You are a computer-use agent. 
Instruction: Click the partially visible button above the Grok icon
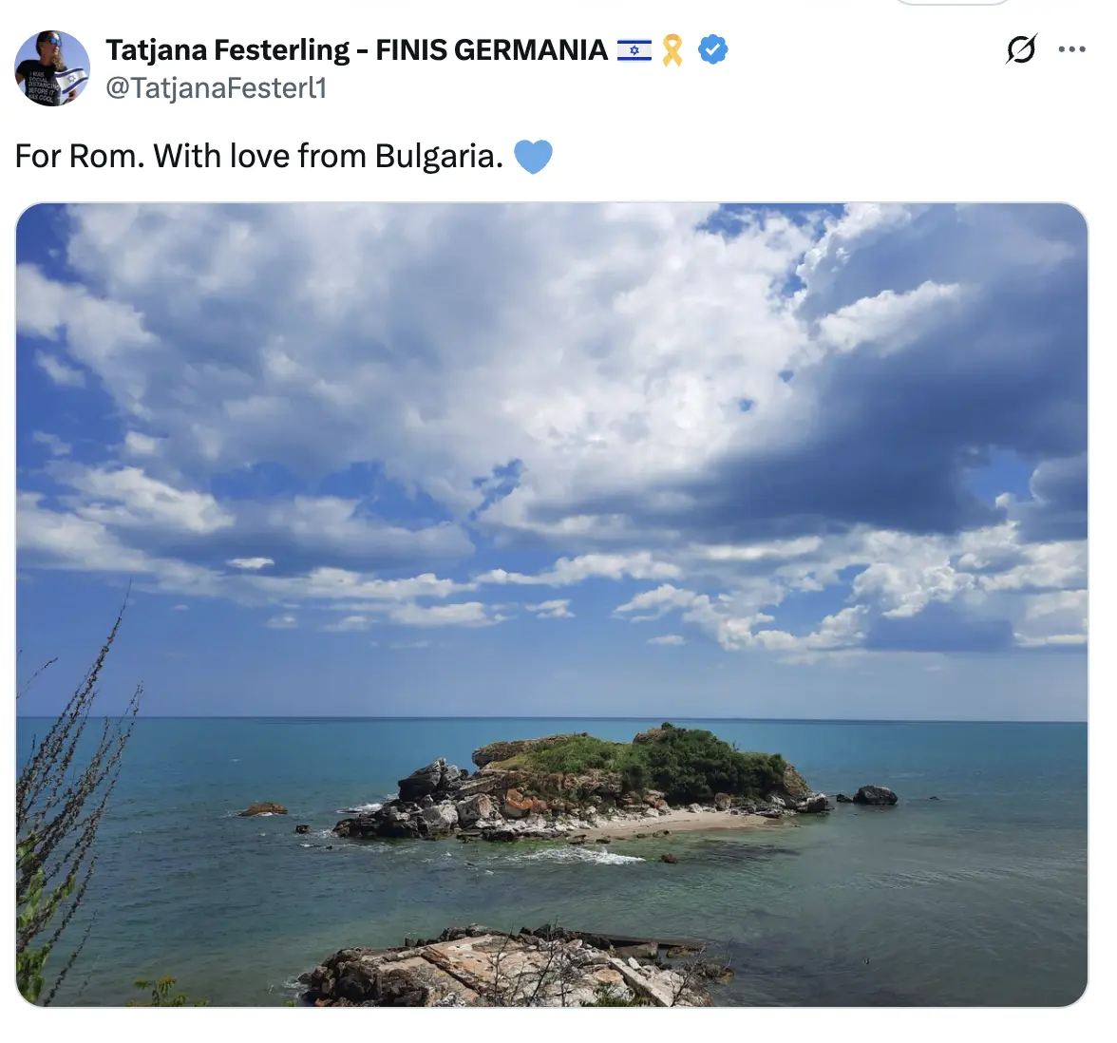[x=951, y=2]
